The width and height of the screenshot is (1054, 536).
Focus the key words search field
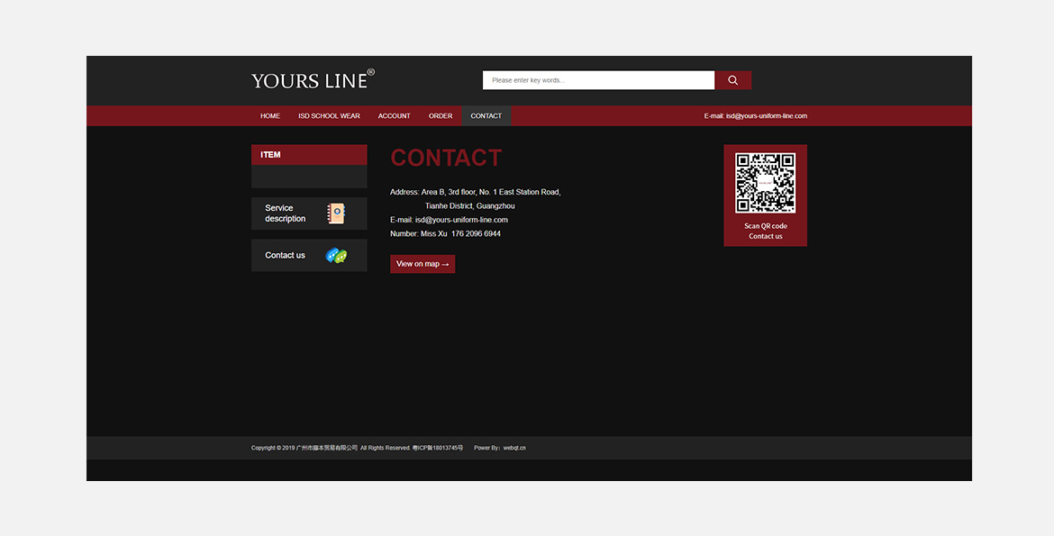(598, 80)
